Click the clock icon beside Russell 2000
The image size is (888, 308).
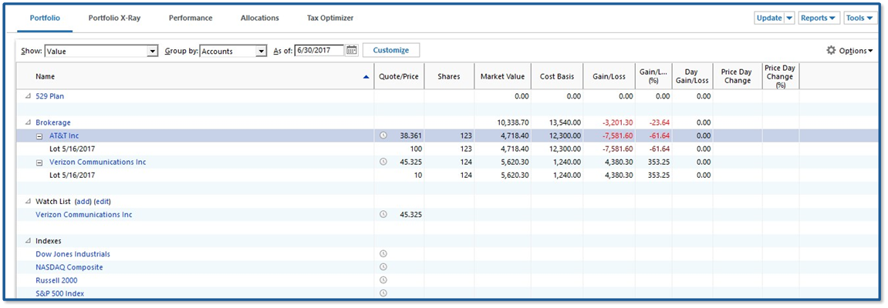383,280
